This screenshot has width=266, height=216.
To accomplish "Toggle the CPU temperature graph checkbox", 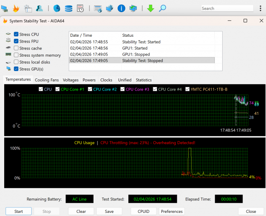I will [x=41, y=89].
